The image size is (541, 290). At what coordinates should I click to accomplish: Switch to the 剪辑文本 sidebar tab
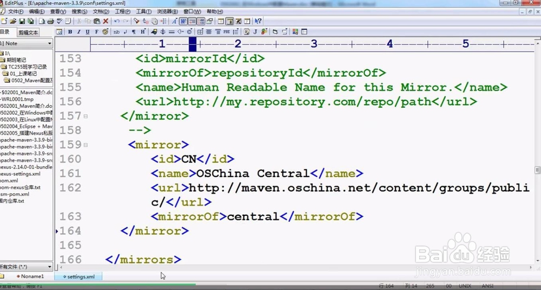[x=28, y=32]
